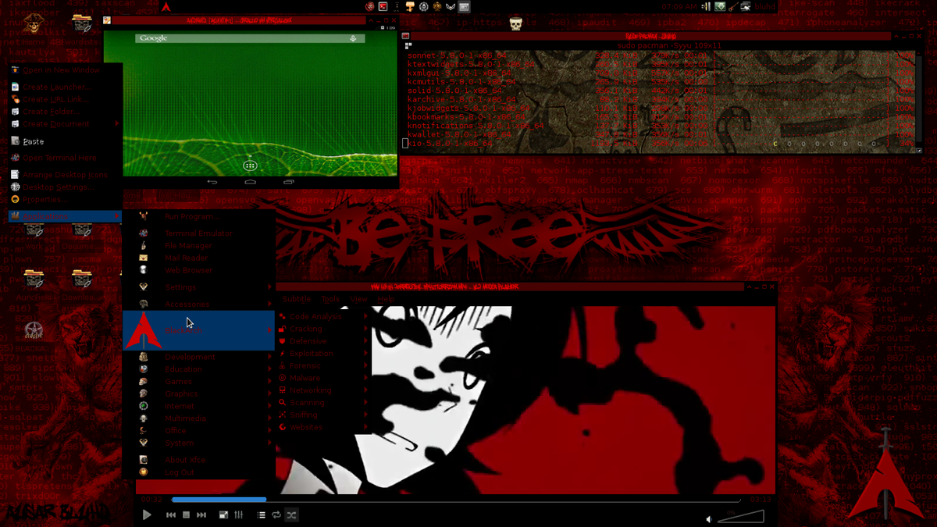Mute audio with VLC speaker icon

coord(709,519)
